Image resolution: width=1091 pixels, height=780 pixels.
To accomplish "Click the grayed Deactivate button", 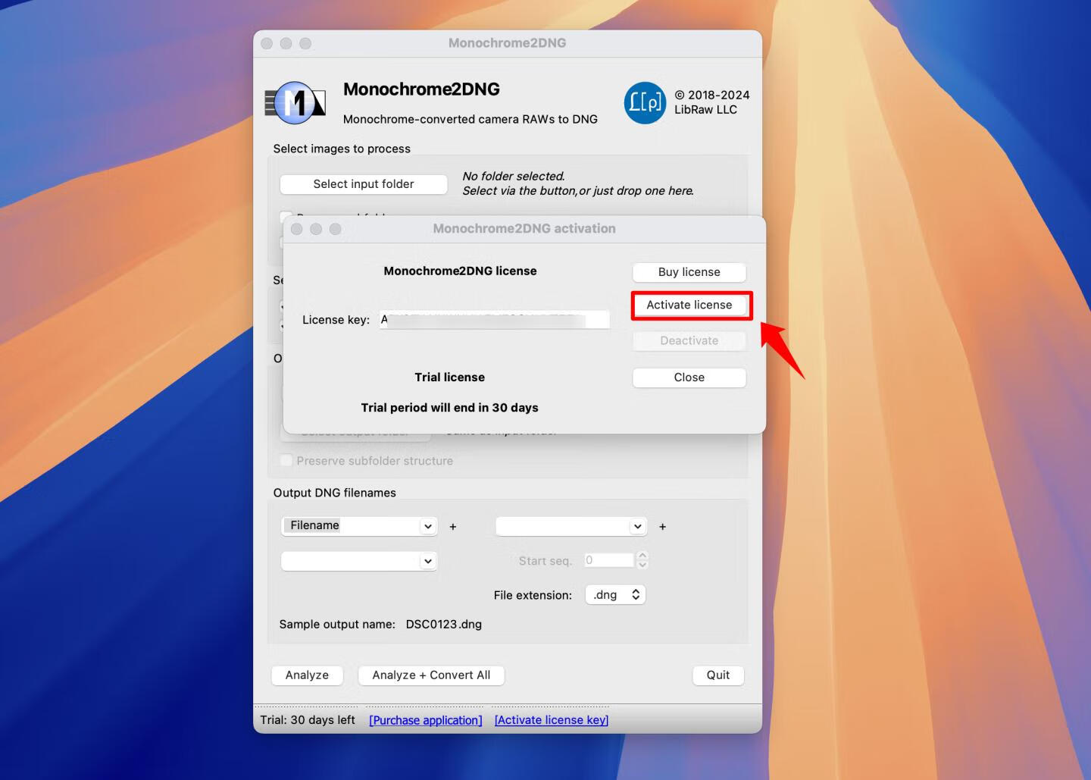I will [689, 340].
